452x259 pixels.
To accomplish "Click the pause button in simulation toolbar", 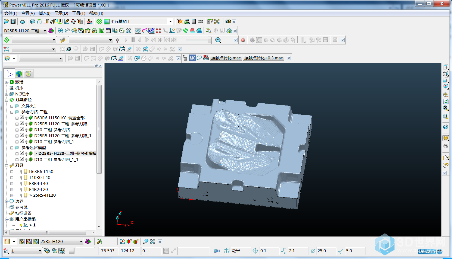I will point(133,40).
